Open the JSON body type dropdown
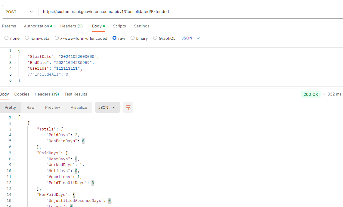 pos(190,38)
